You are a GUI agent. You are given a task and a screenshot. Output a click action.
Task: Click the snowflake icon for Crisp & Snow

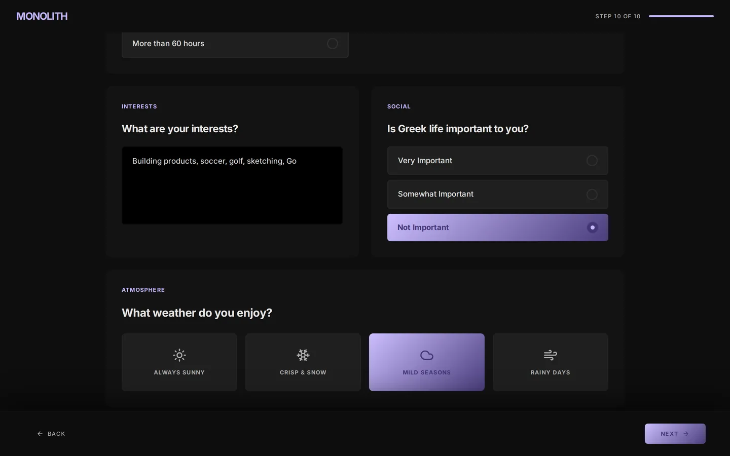tap(303, 355)
